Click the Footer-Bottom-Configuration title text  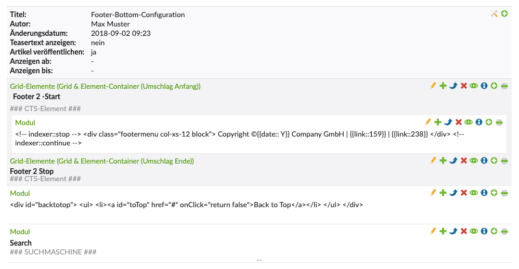click(x=138, y=15)
